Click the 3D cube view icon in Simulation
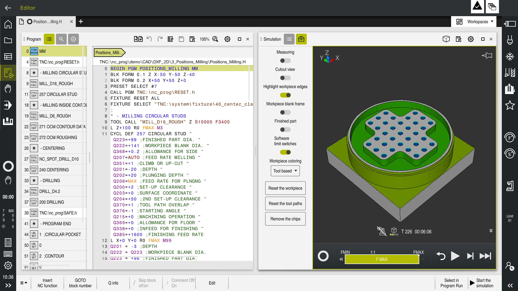The image size is (518, 291). (x=446, y=39)
